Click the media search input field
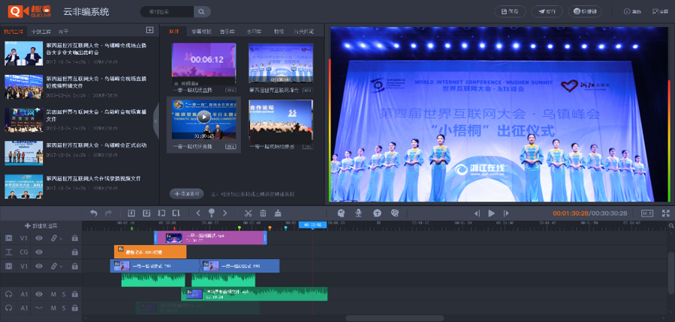The image size is (675, 322). pyautogui.click(x=167, y=11)
